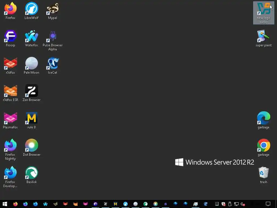
Task: Click the Firefox Nightly desktop shortcut
Action: click(11, 149)
